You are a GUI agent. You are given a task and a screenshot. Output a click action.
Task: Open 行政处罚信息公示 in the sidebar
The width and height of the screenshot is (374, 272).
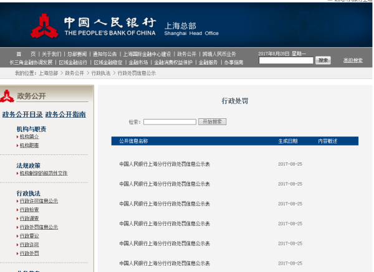39,227
